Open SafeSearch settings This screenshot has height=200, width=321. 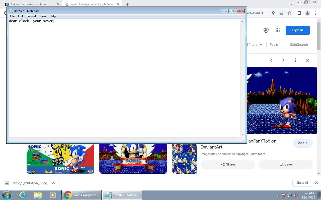[x=299, y=44]
